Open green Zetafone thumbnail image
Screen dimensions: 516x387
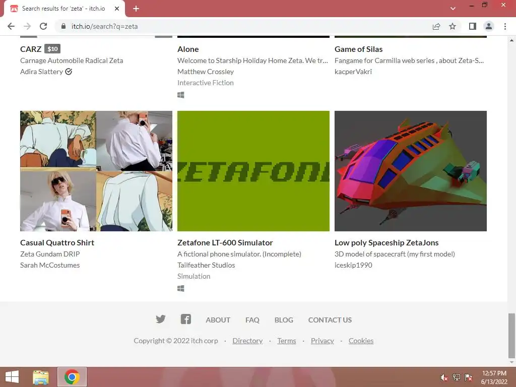(x=253, y=171)
